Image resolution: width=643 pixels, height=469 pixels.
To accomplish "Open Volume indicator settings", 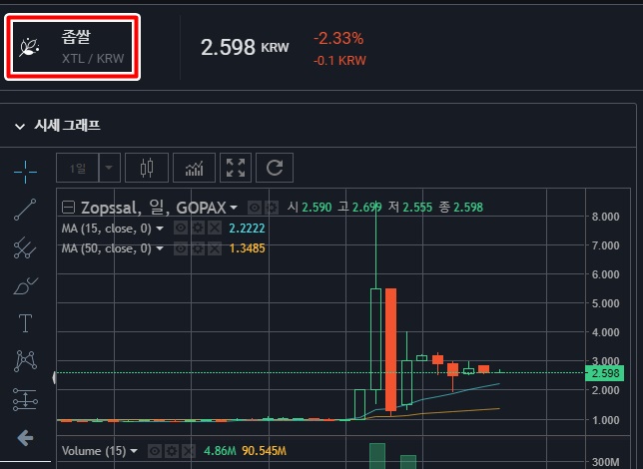I will (172, 451).
